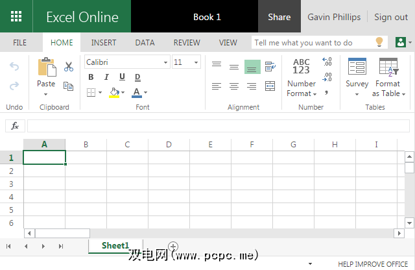
Task: Go to the first sheet
Action: point(8,247)
